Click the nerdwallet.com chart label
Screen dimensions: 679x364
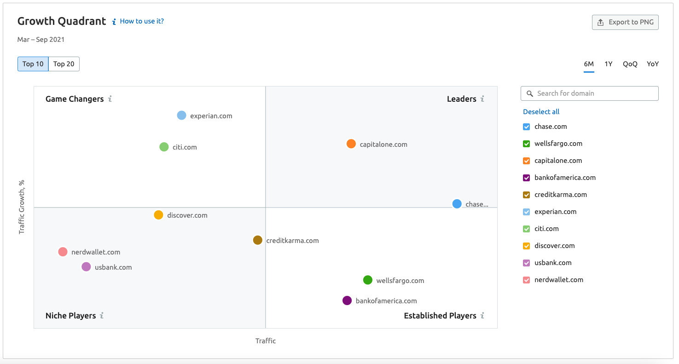point(96,252)
